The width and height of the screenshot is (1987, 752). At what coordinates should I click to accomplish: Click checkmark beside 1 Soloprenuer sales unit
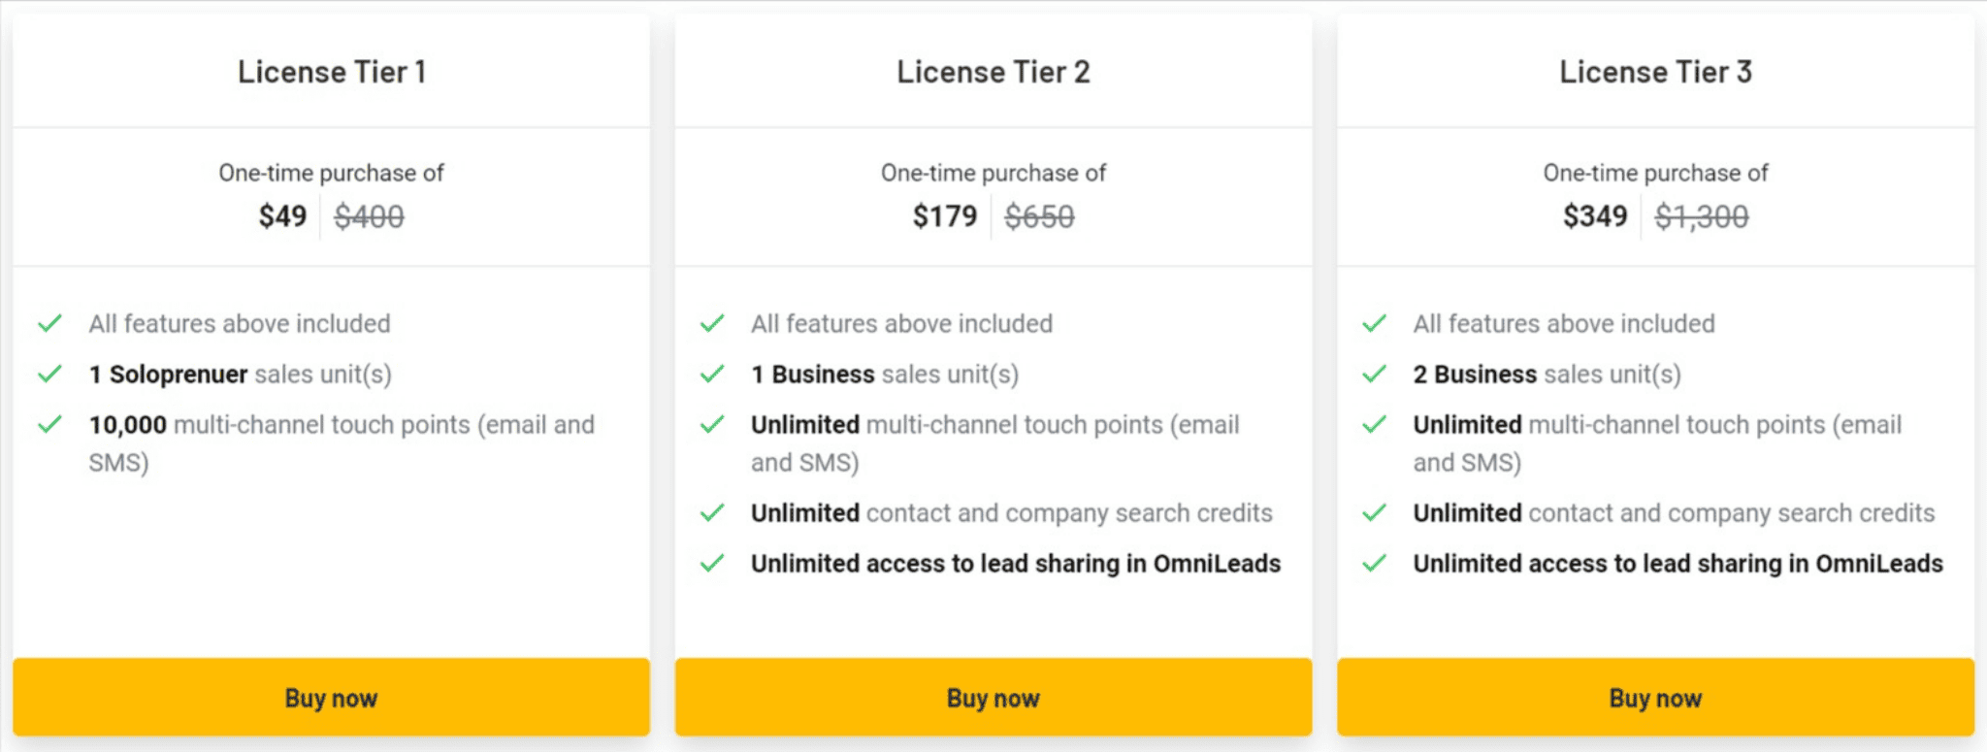(x=50, y=374)
